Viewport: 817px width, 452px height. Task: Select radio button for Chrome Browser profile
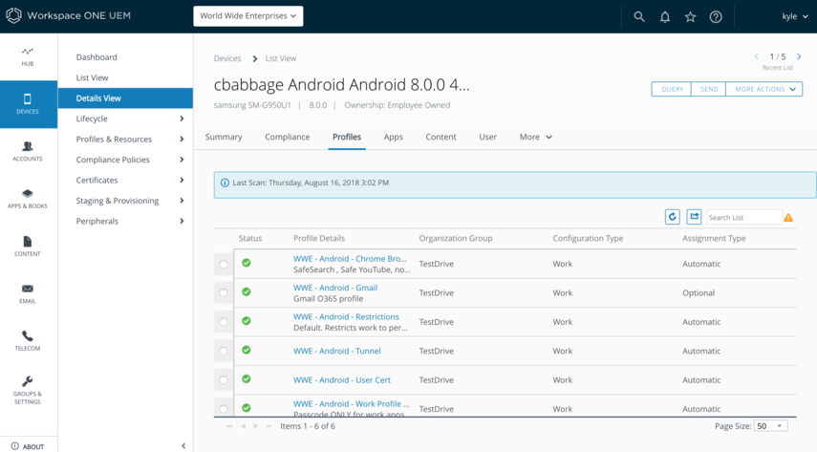[x=223, y=264]
